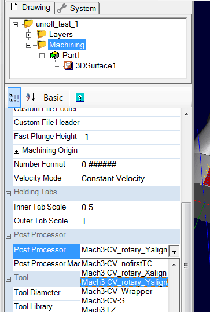Select Mach3-CV_rotary_Xalign post processor option
The image size is (210, 312).
124,273
